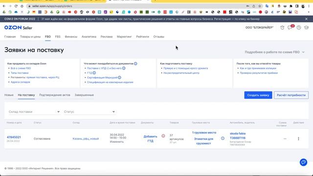This screenshot has width=313, height=176.
Task: Open the COM.E ON FORUM 2022 banner
Action: point(151,19)
